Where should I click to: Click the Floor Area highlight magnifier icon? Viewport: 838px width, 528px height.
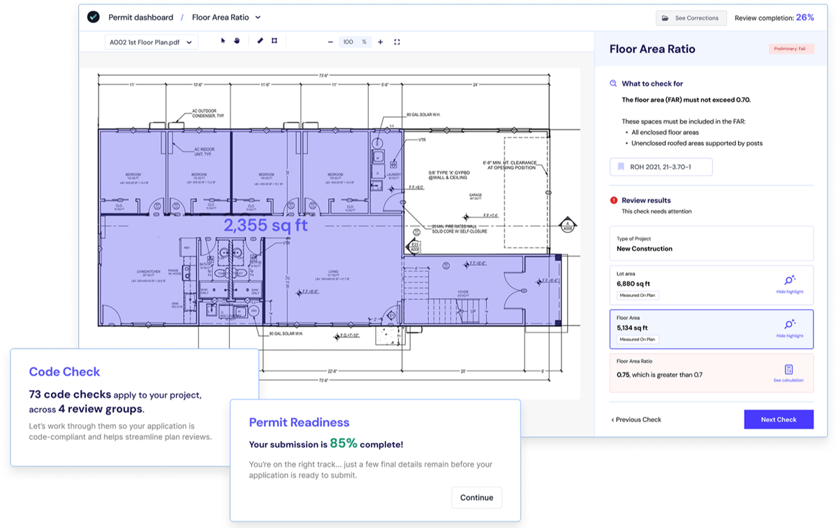tap(790, 324)
